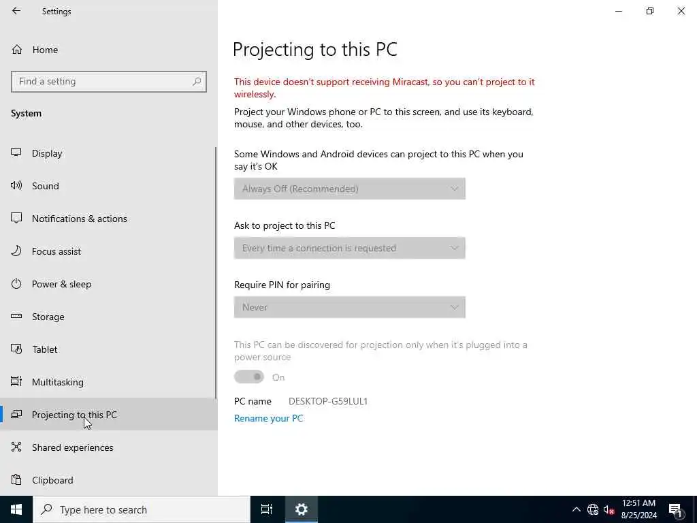Click the sidebar vertical scrollbar
This screenshot has height=523, width=697.
[x=216, y=272]
